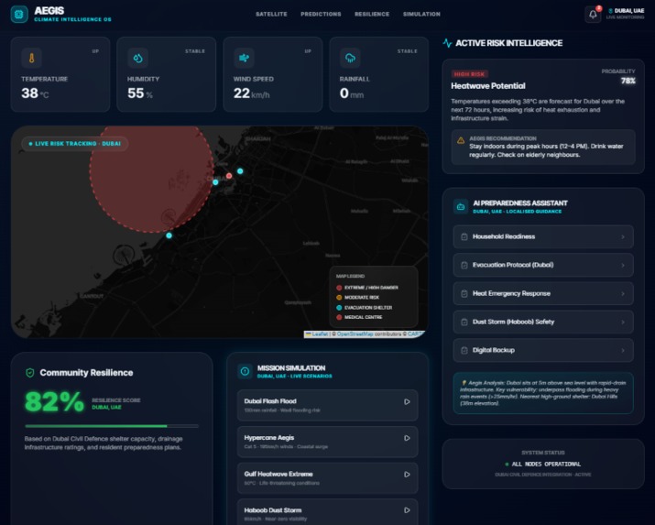Click the 78% probability value
The width and height of the screenshot is (655, 525).
tap(628, 81)
